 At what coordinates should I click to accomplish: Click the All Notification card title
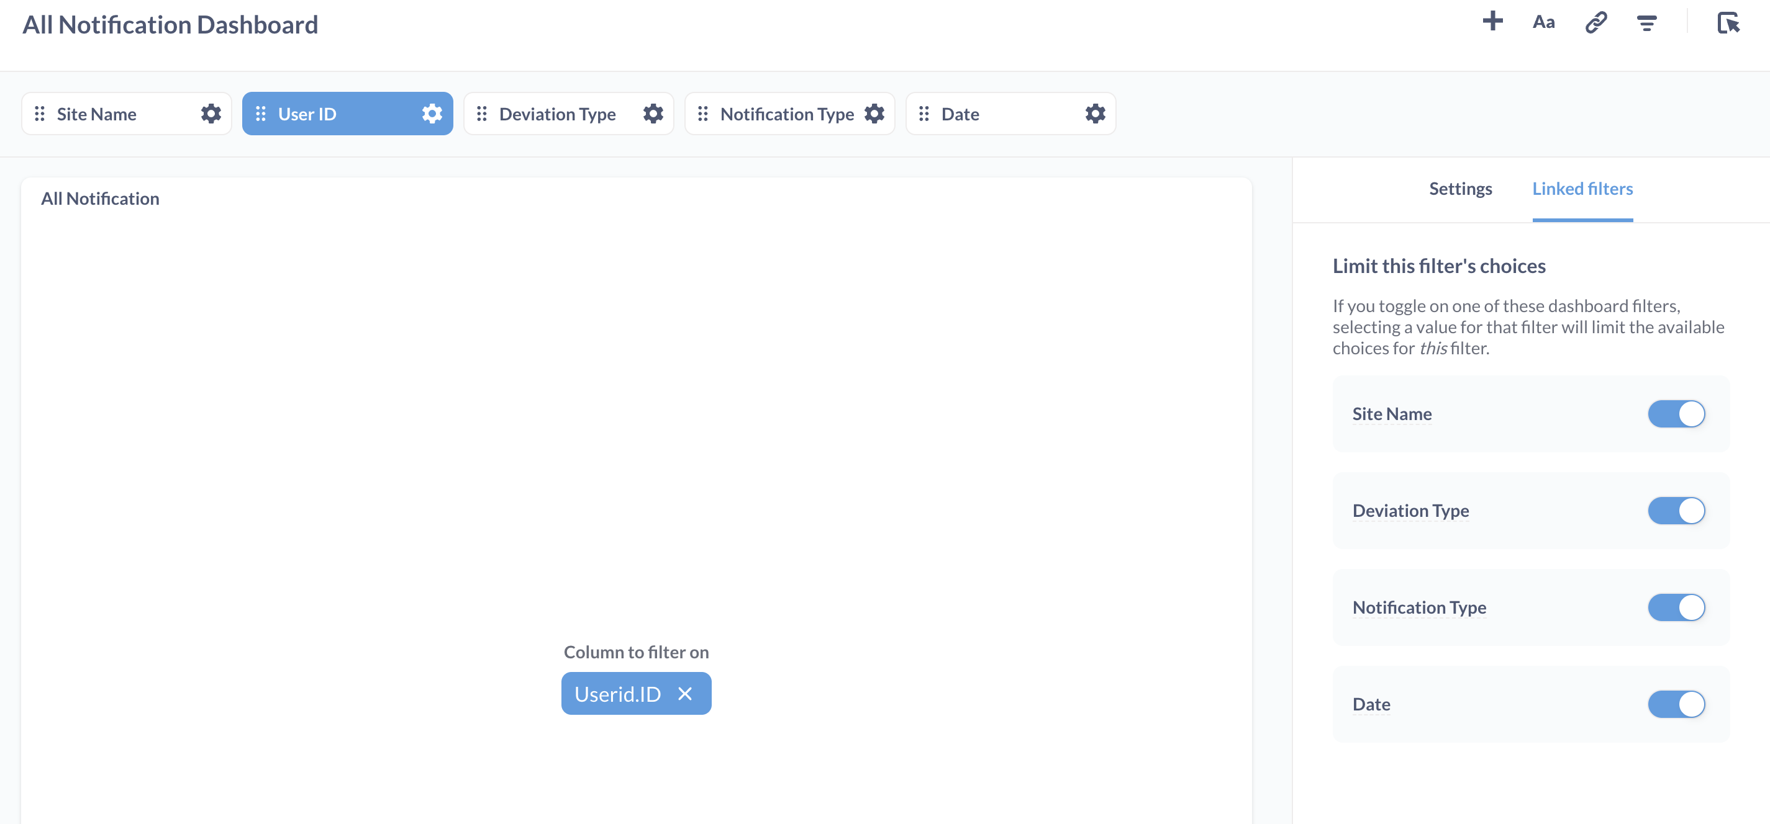coord(99,198)
